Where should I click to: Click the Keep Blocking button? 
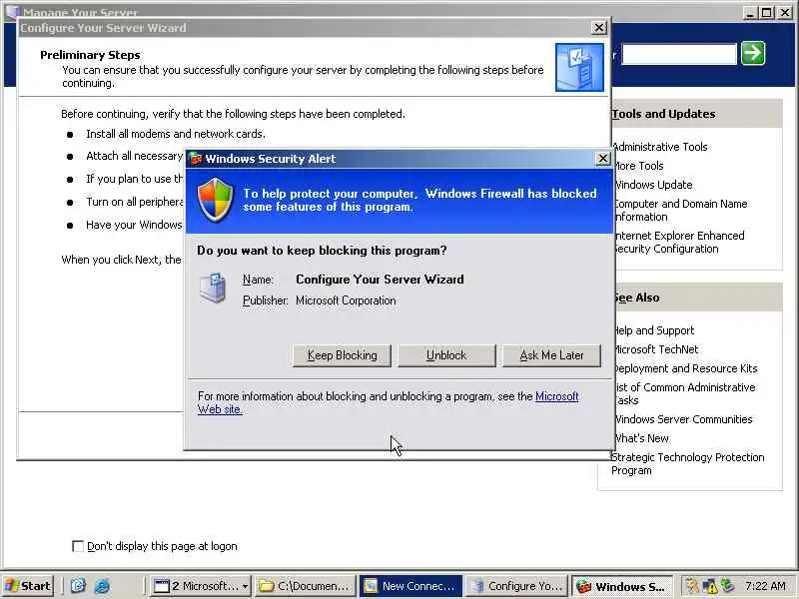pos(342,355)
